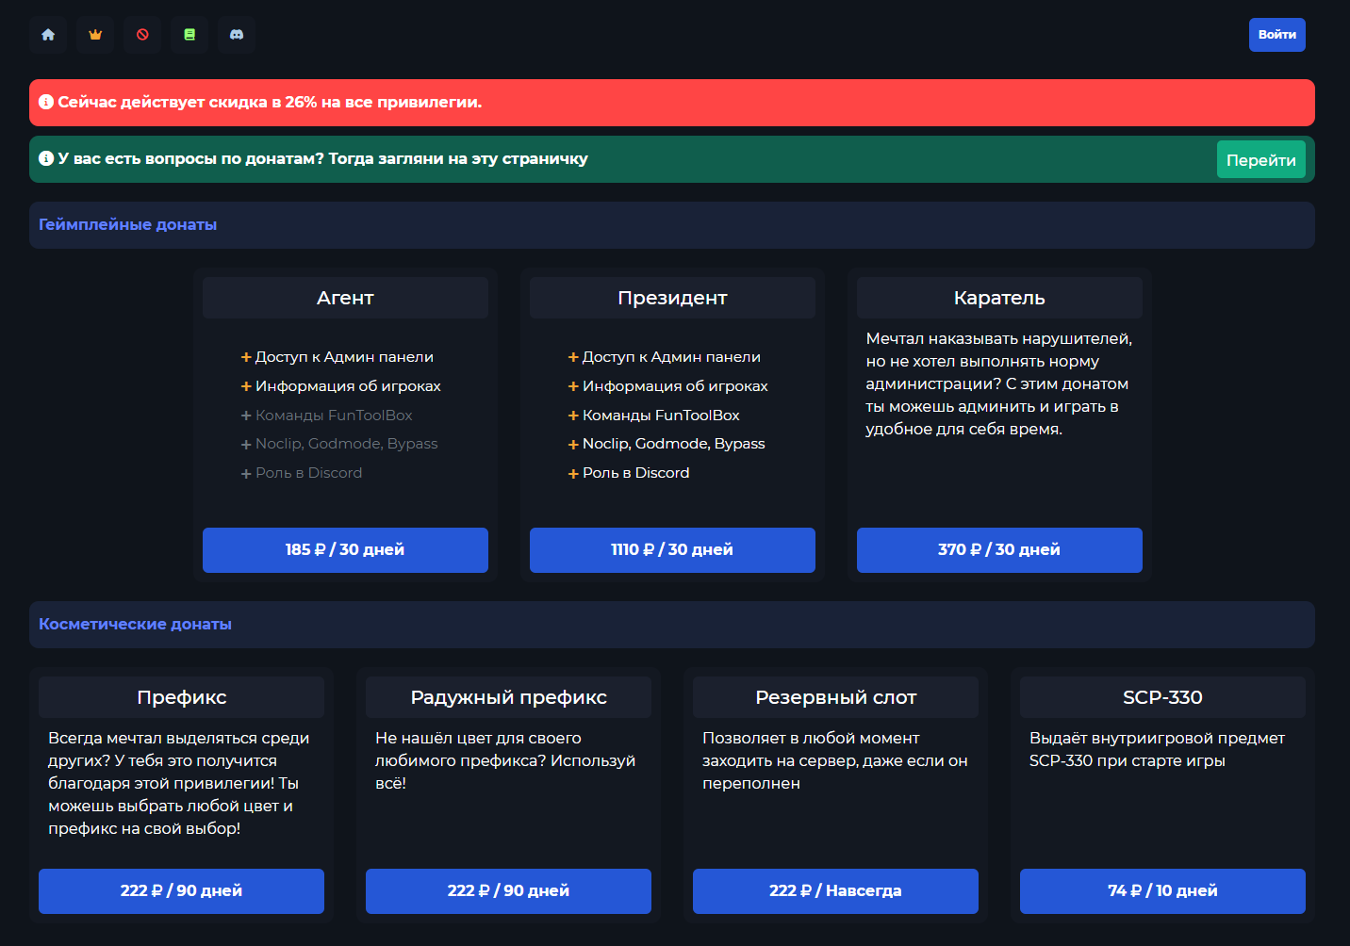
Task: Open the home page icon
Action: pos(48,35)
